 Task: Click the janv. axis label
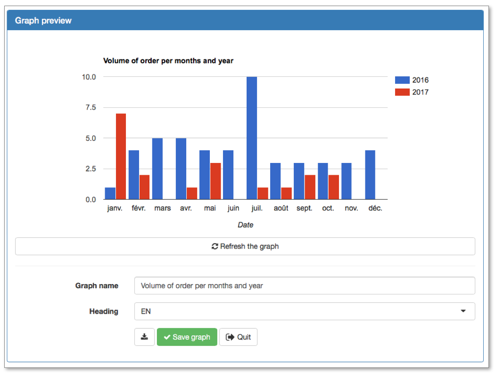115,208
